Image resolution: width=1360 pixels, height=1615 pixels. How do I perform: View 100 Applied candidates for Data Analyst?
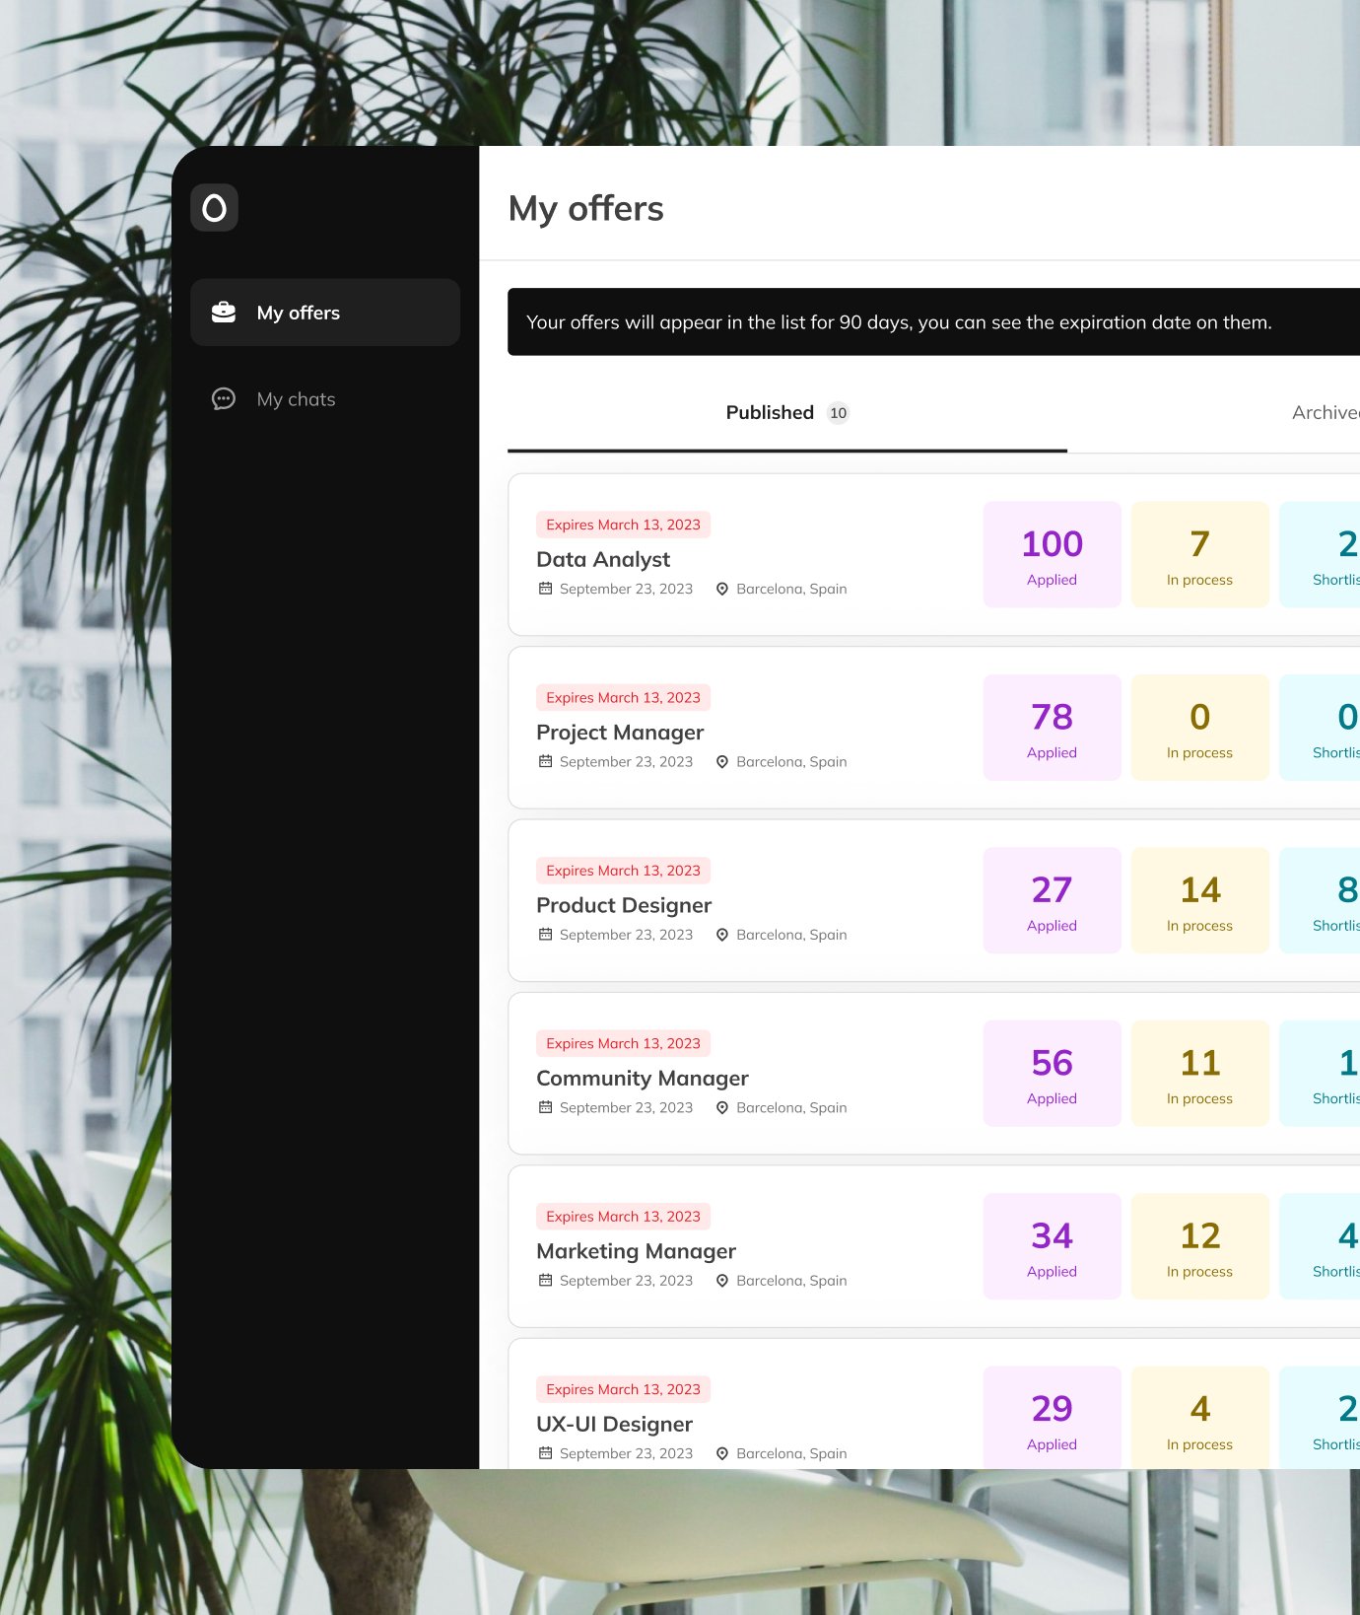[1052, 554]
